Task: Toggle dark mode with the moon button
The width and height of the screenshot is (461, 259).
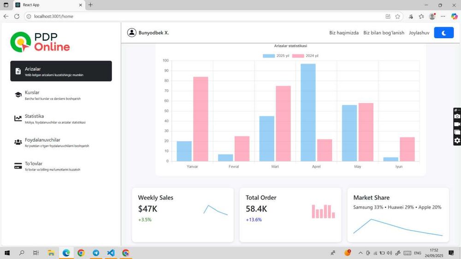Action: [443, 33]
